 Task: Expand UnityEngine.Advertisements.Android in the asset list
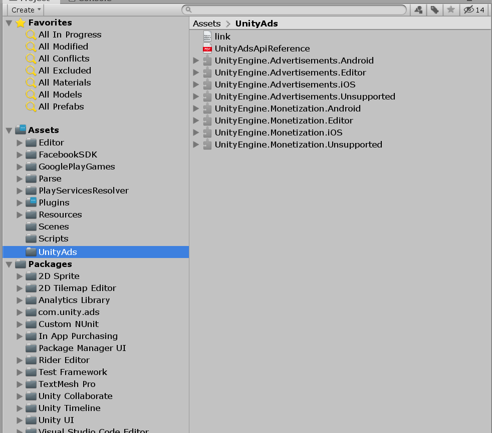pos(196,60)
